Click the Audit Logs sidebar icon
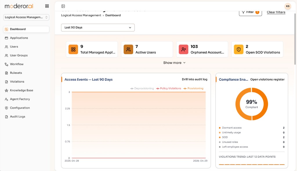The height and width of the screenshot is (171, 297). click(6, 117)
